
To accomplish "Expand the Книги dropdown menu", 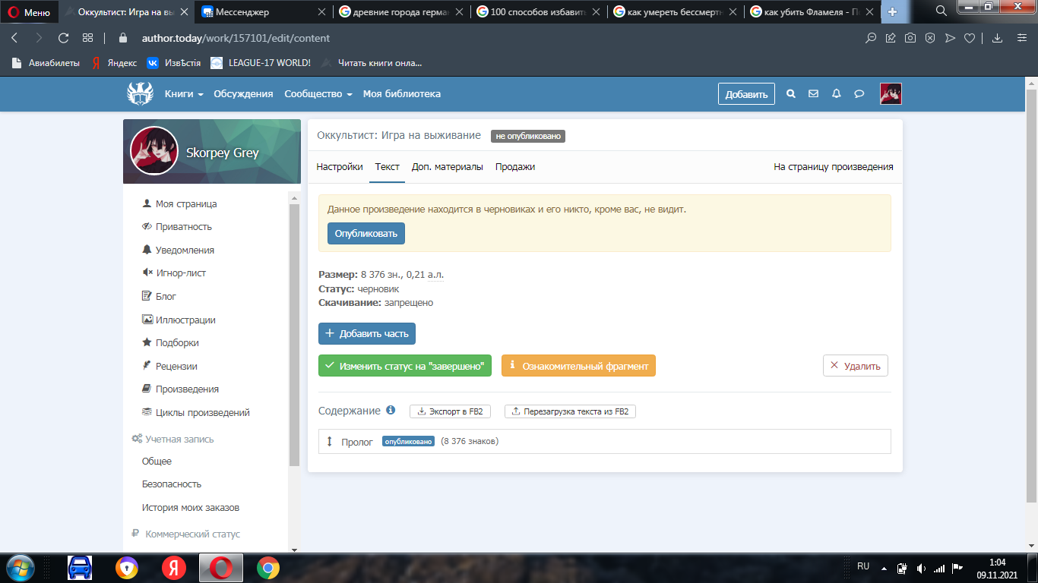I will click(x=184, y=94).
